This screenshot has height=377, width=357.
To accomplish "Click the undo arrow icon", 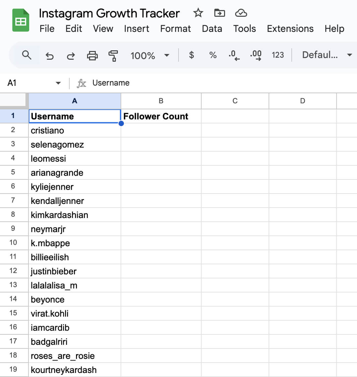I will (50, 56).
